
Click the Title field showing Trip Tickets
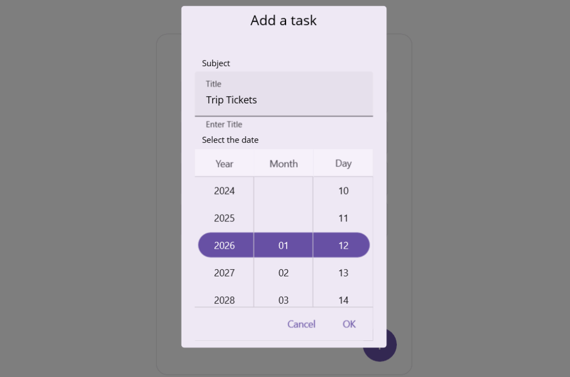284,100
